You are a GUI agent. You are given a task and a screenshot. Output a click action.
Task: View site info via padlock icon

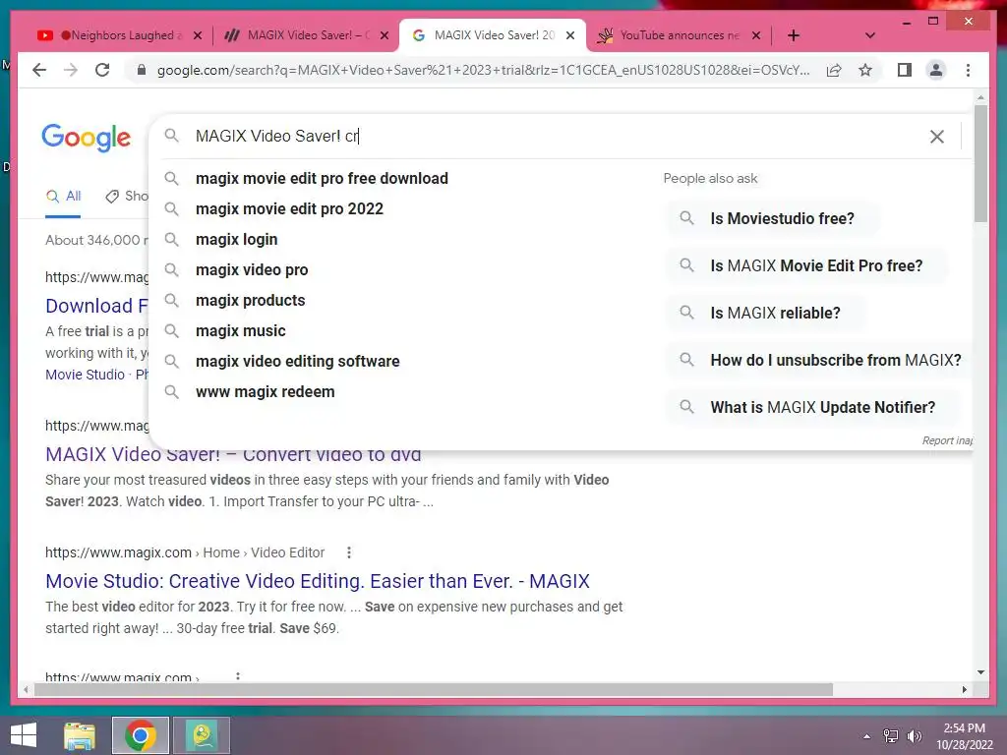point(142,70)
